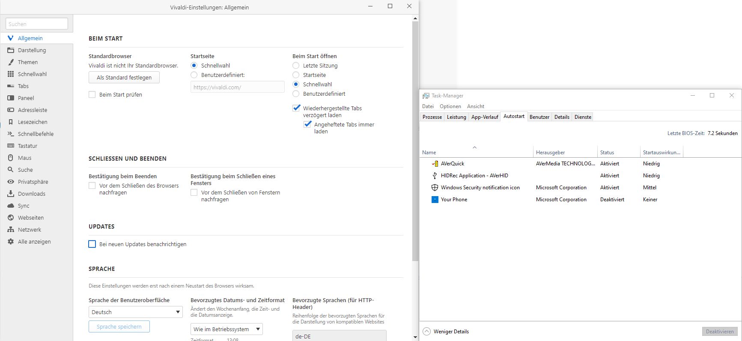Click the Schnellwahl grid icon
742x341 pixels.
click(x=11, y=74)
